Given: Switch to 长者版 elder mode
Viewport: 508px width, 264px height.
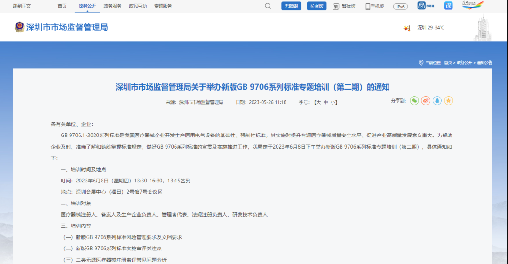Looking at the screenshot, I should [316, 6].
